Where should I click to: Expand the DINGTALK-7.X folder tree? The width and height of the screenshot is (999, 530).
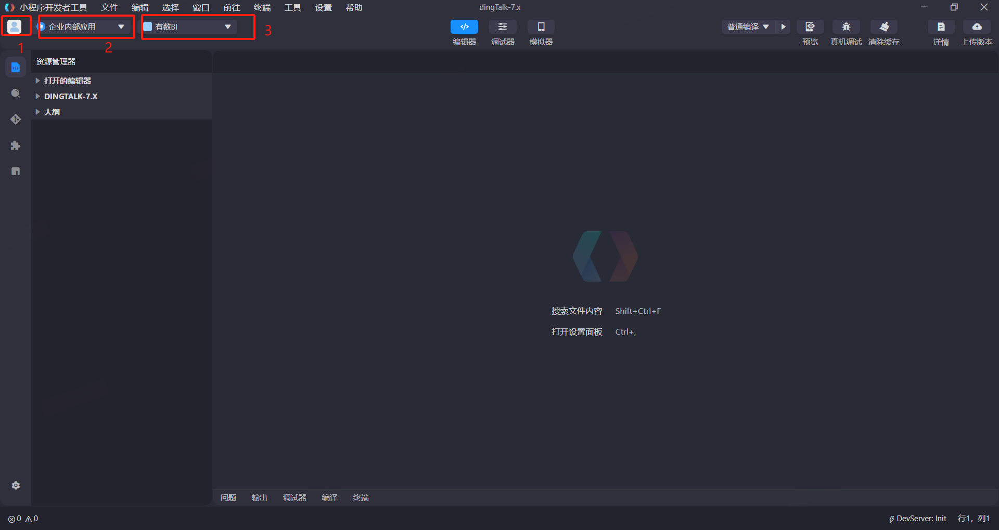click(x=71, y=97)
